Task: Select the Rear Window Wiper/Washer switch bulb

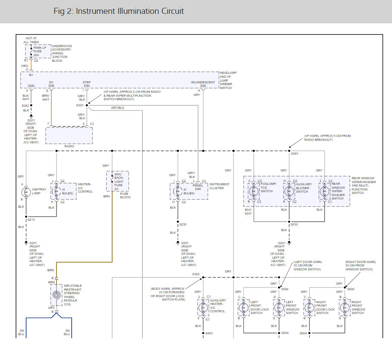Action: click(x=325, y=191)
